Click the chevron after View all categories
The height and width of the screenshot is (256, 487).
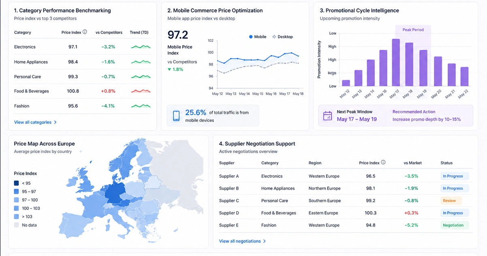[56, 122]
